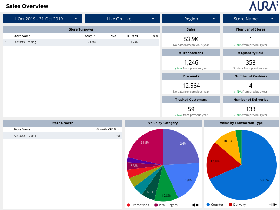Click the AURA logo
This screenshot has width=280, height=210.
click(264, 6)
